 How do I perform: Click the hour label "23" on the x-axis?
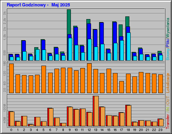(x=160, y=130)
